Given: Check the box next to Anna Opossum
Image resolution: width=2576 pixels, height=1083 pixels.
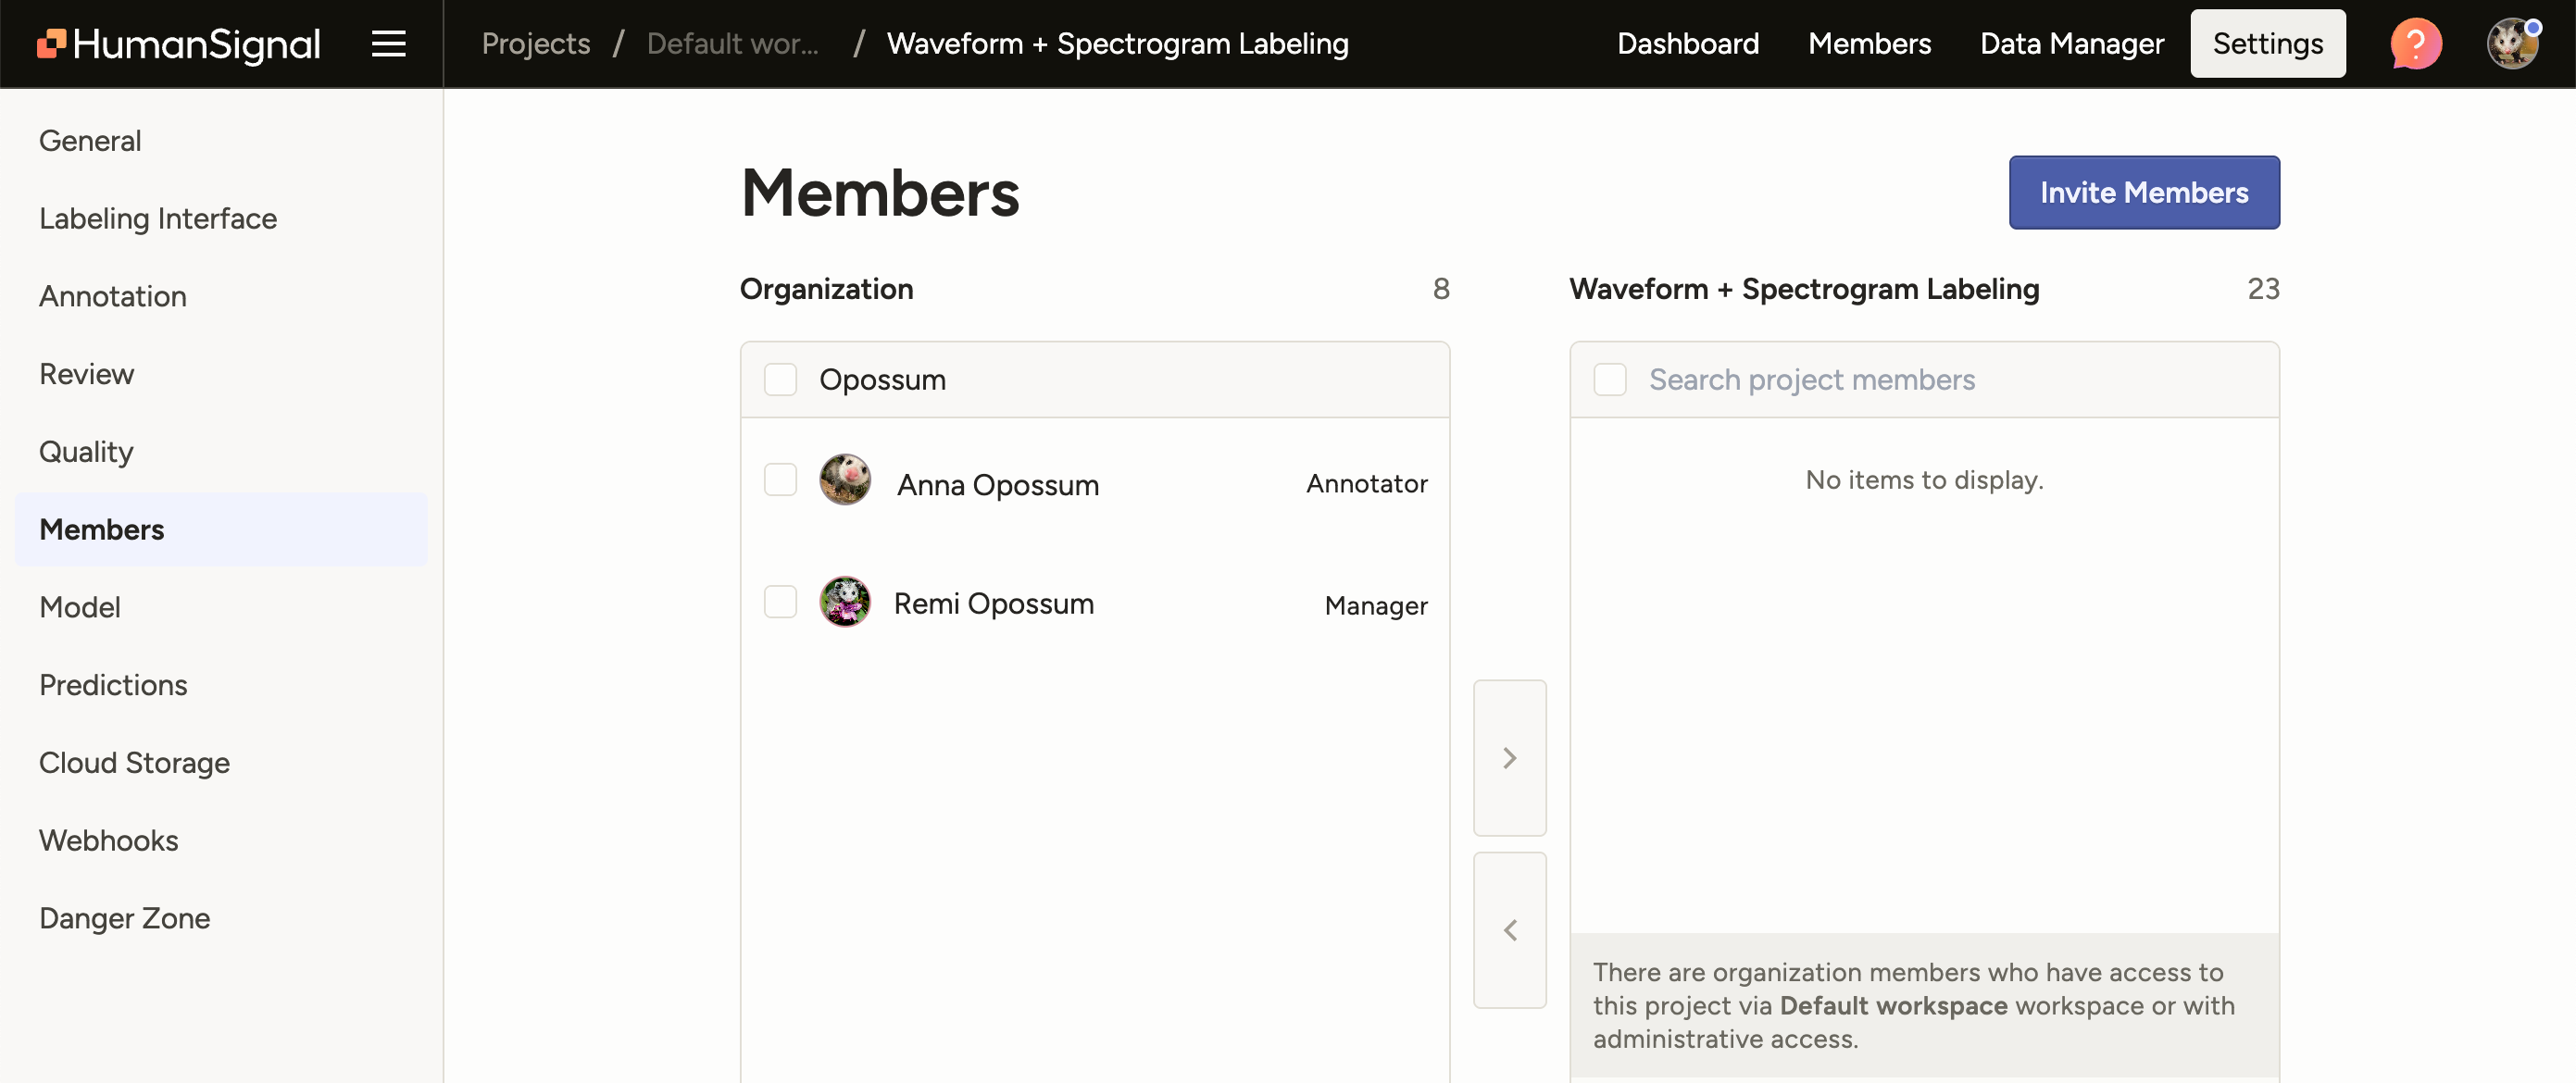Looking at the screenshot, I should pyautogui.click(x=780, y=481).
